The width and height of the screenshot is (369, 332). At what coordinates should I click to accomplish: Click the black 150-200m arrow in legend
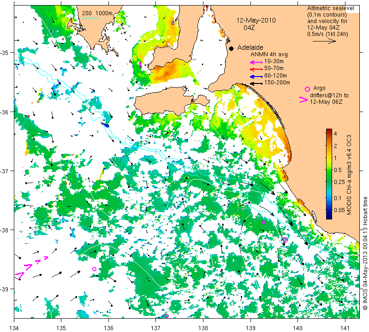click(256, 83)
